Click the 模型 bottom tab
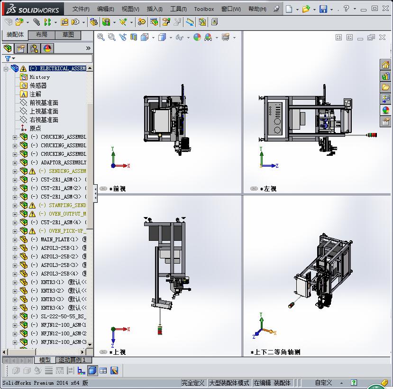This screenshot has height=389, width=393. point(45,360)
